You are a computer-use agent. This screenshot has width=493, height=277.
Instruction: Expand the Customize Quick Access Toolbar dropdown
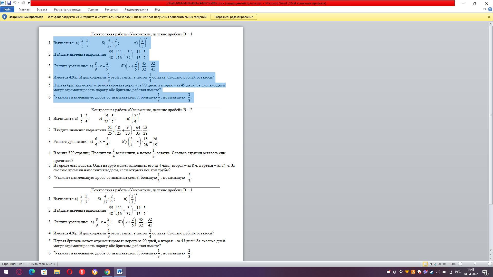pos(29,3)
